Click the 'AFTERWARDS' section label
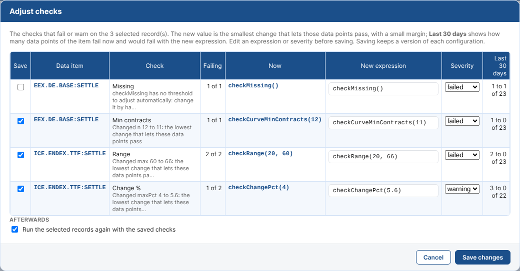The width and height of the screenshot is (520, 271). (29, 220)
